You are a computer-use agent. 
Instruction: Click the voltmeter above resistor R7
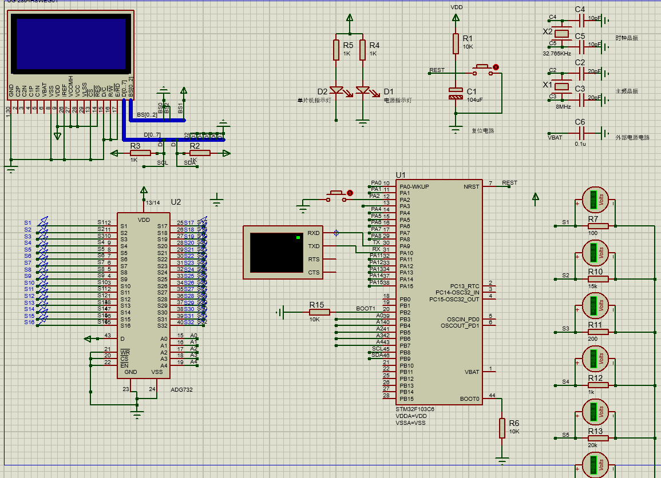(x=595, y=200)
